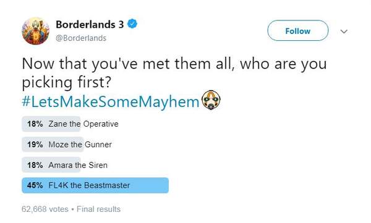
Task: Click the 19% label beside Moze
Action: [35, 145]
